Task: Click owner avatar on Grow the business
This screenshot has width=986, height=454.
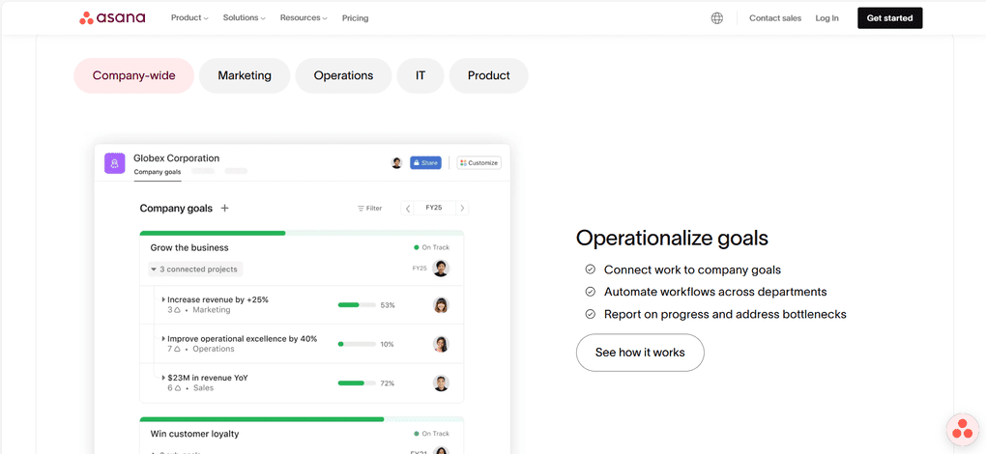Action: 441,269
